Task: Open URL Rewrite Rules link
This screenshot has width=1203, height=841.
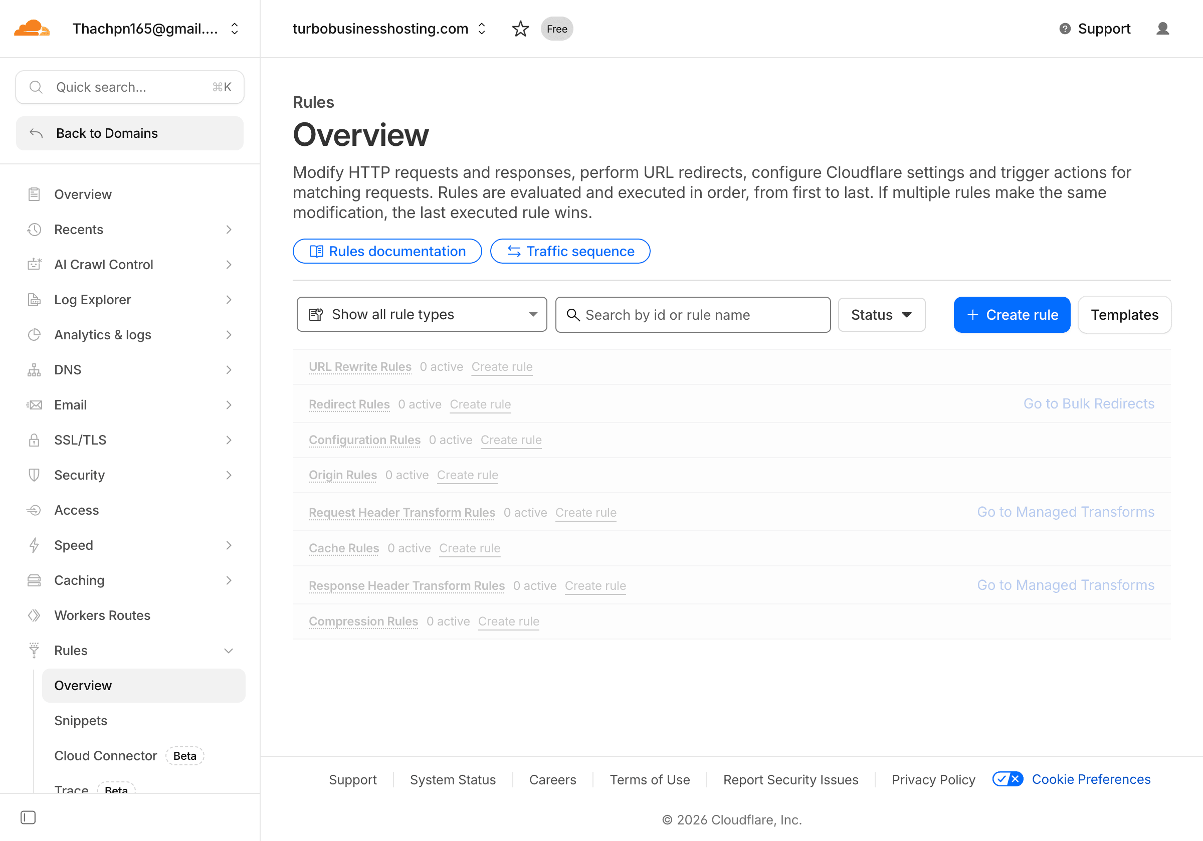Action: [x=360, y=367]
